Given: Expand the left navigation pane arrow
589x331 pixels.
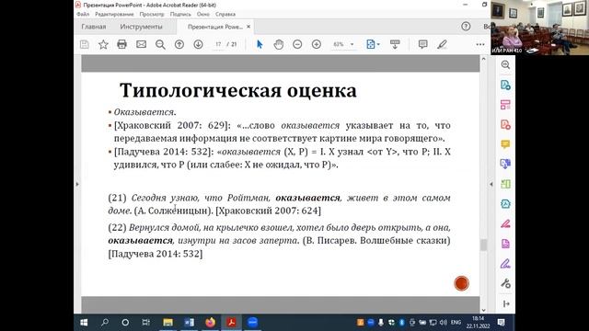Looking at the screenshot, I should pos(77,184).
